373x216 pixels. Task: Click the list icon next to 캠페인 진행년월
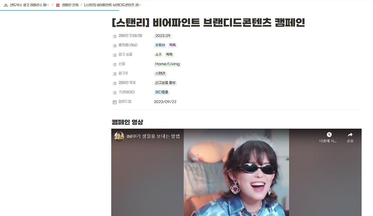115,36
